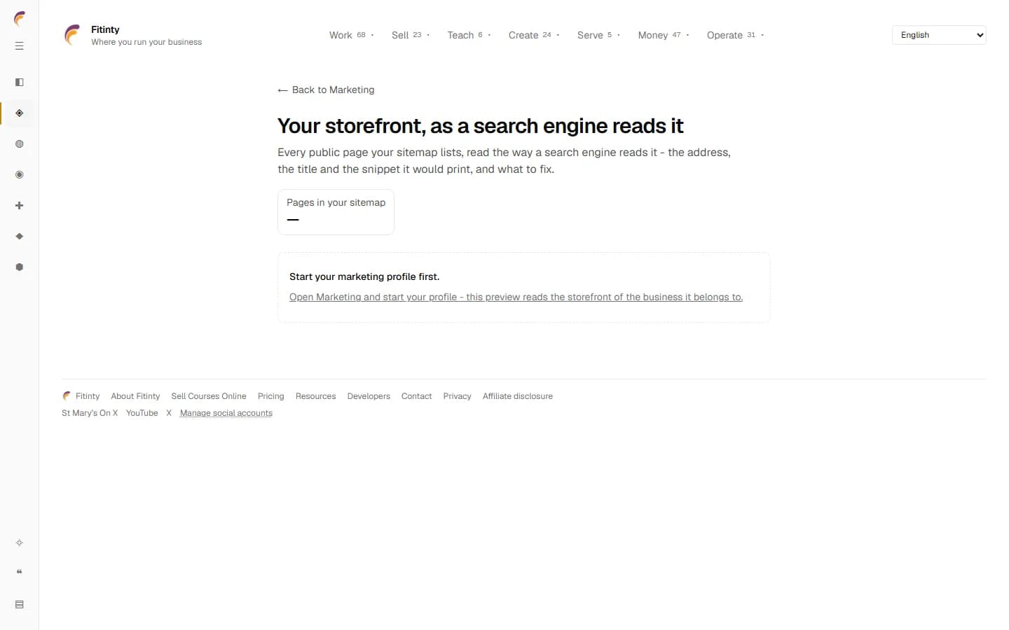Visit Sell Courses Online link

point(209,396)
